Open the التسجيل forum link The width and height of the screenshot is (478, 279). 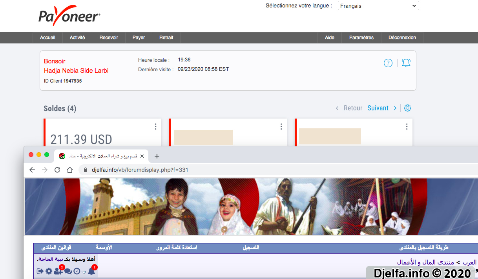[251, 248]
